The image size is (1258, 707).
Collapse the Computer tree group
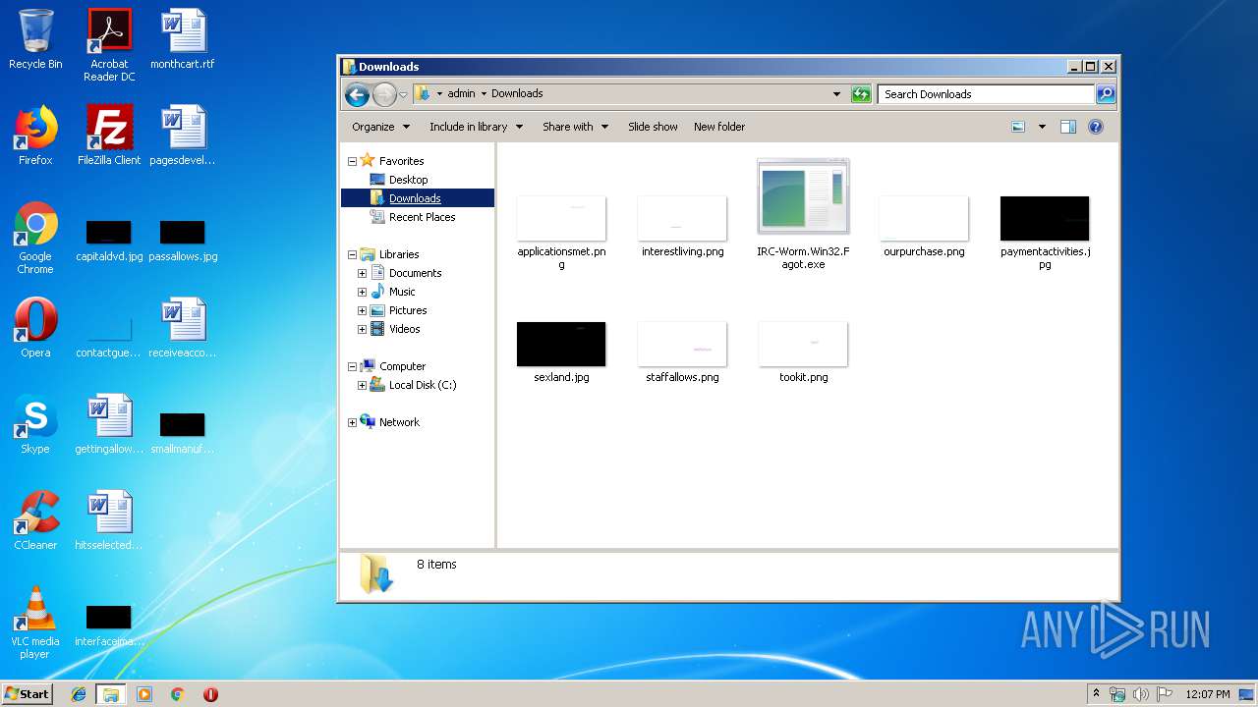[352, 366]
